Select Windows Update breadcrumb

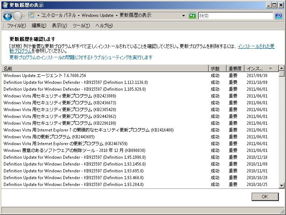point(98,15)
